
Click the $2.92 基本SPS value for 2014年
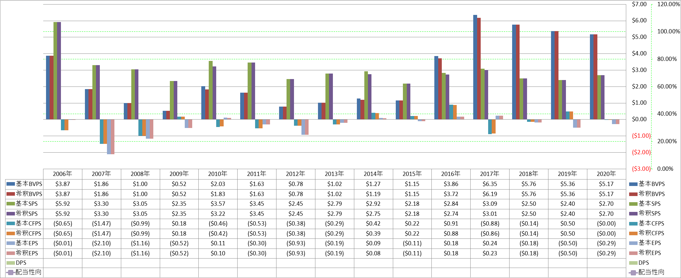pyautogui.click(x=373, y=204)
